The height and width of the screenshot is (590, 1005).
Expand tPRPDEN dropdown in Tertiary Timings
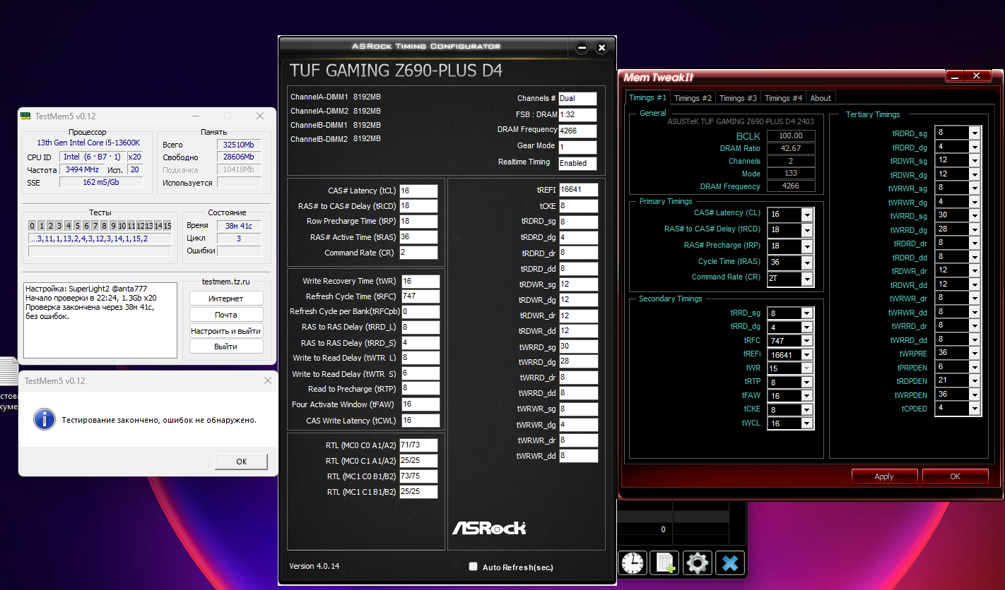point(975,367)
